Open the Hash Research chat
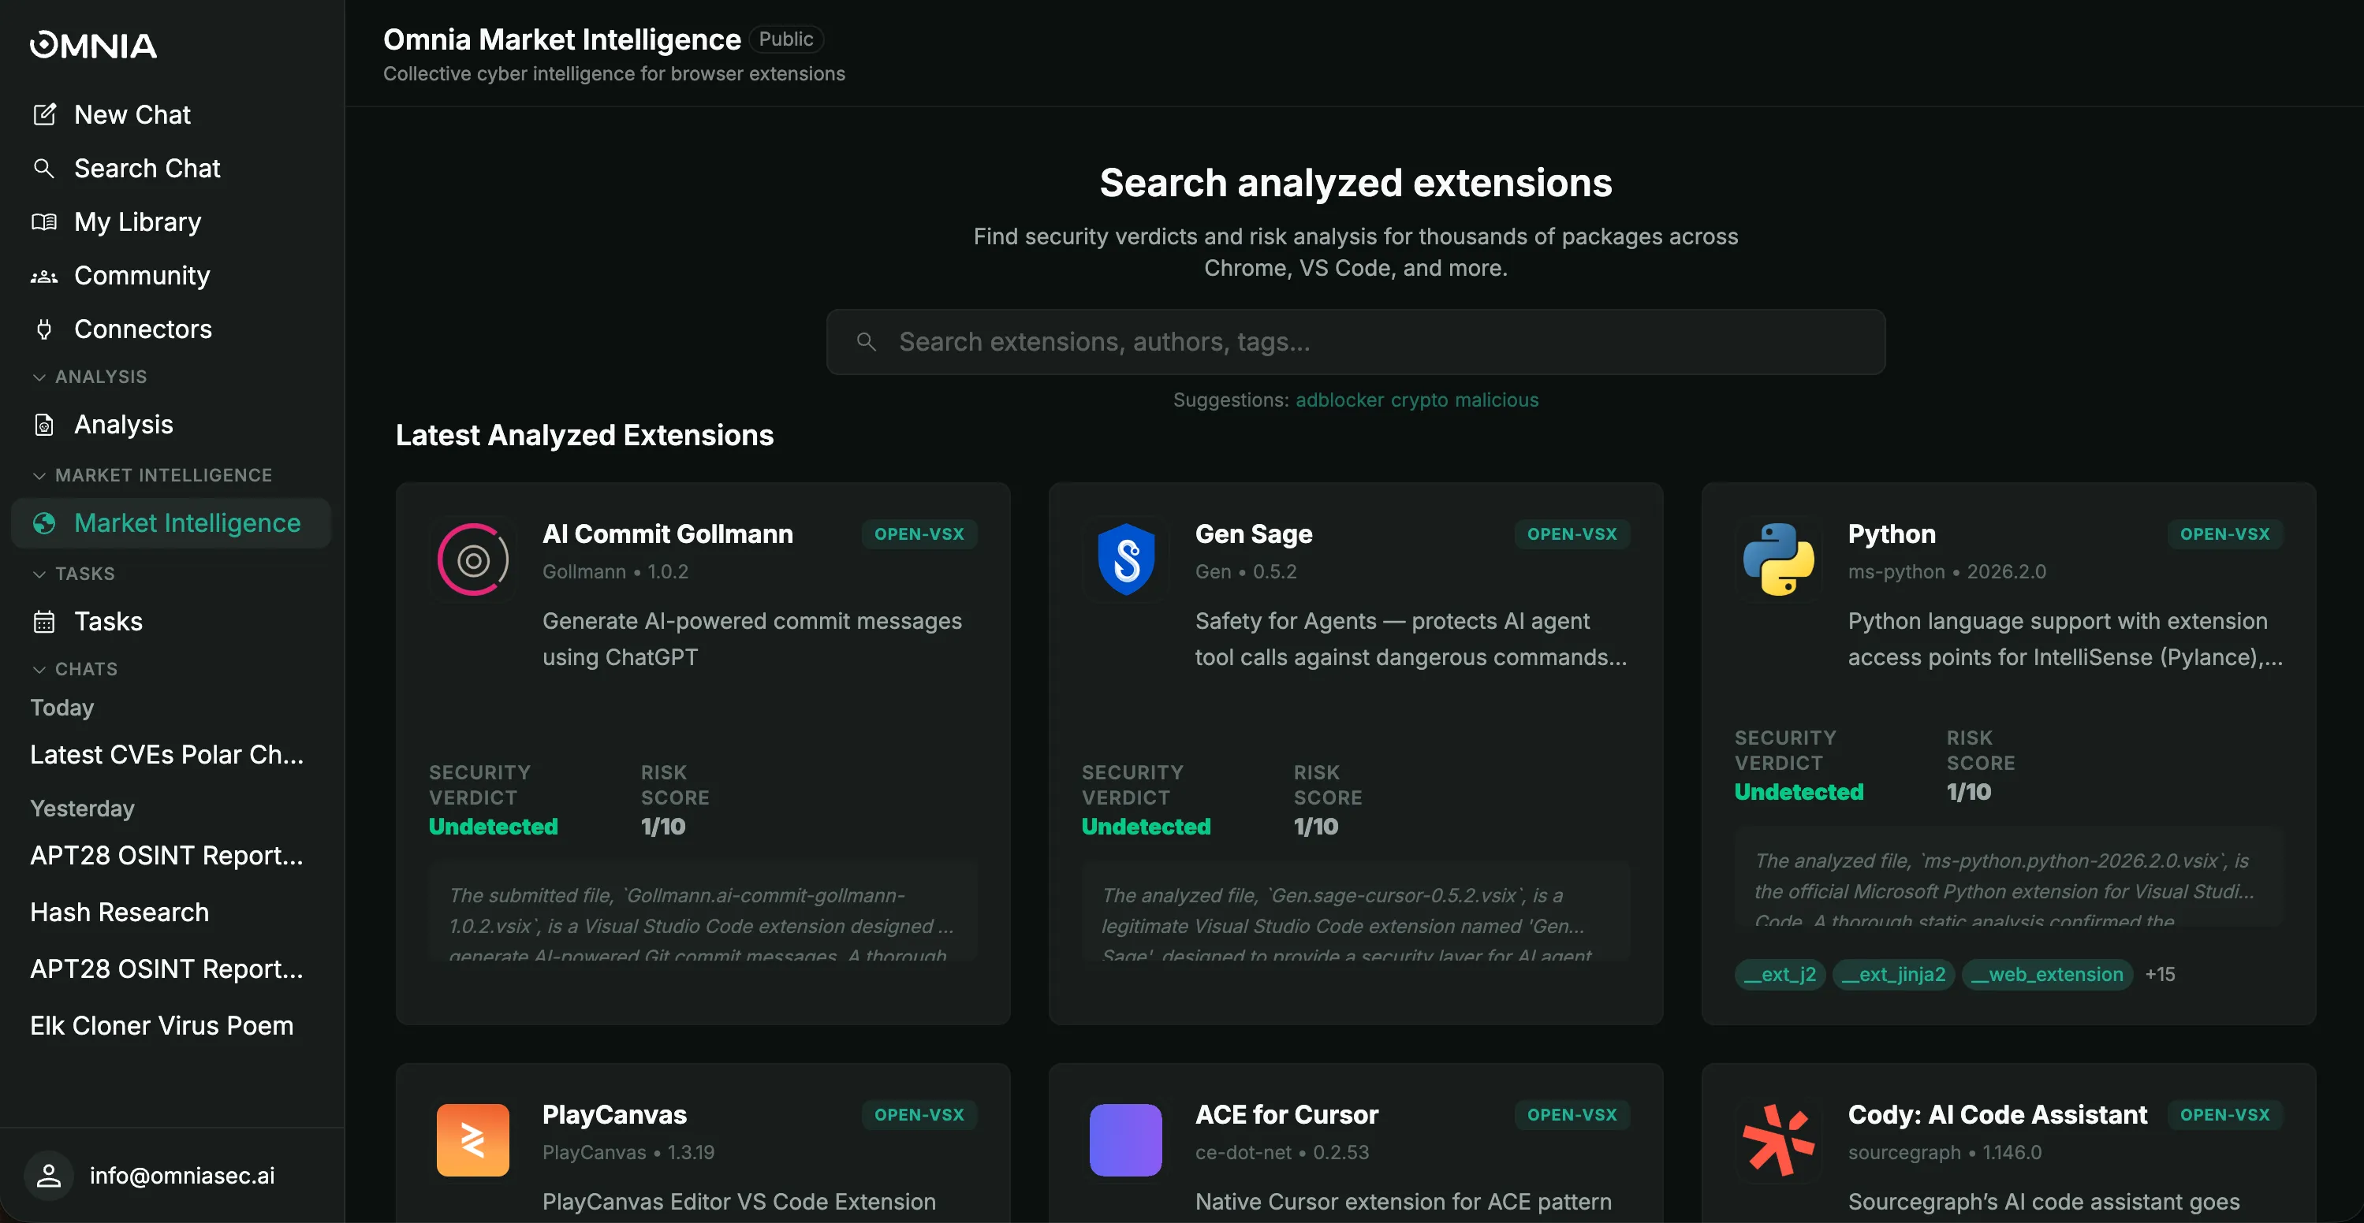Viewport: 2364px width, 1223px height. point(119,913)
